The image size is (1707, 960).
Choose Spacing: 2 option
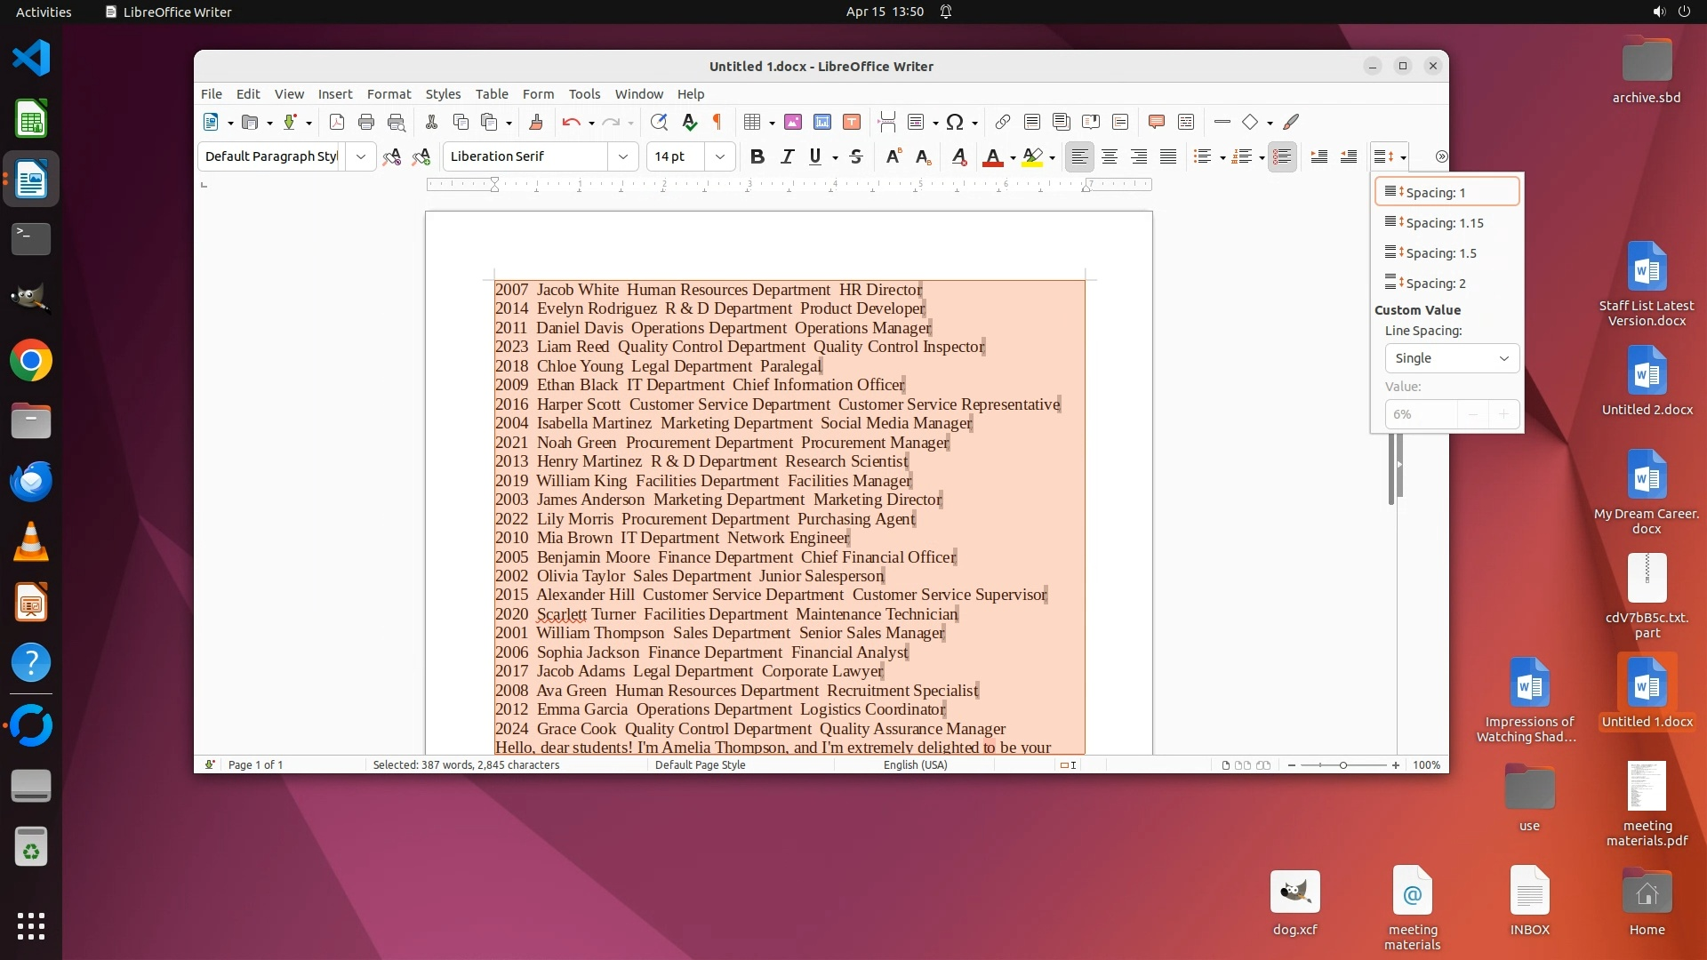1435,284
